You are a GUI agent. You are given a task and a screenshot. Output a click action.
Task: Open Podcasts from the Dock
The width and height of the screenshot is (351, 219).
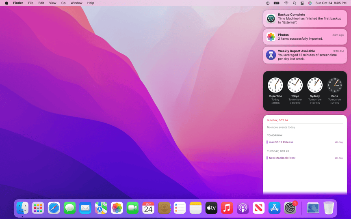pyautogui.click(x=243, y=208)
